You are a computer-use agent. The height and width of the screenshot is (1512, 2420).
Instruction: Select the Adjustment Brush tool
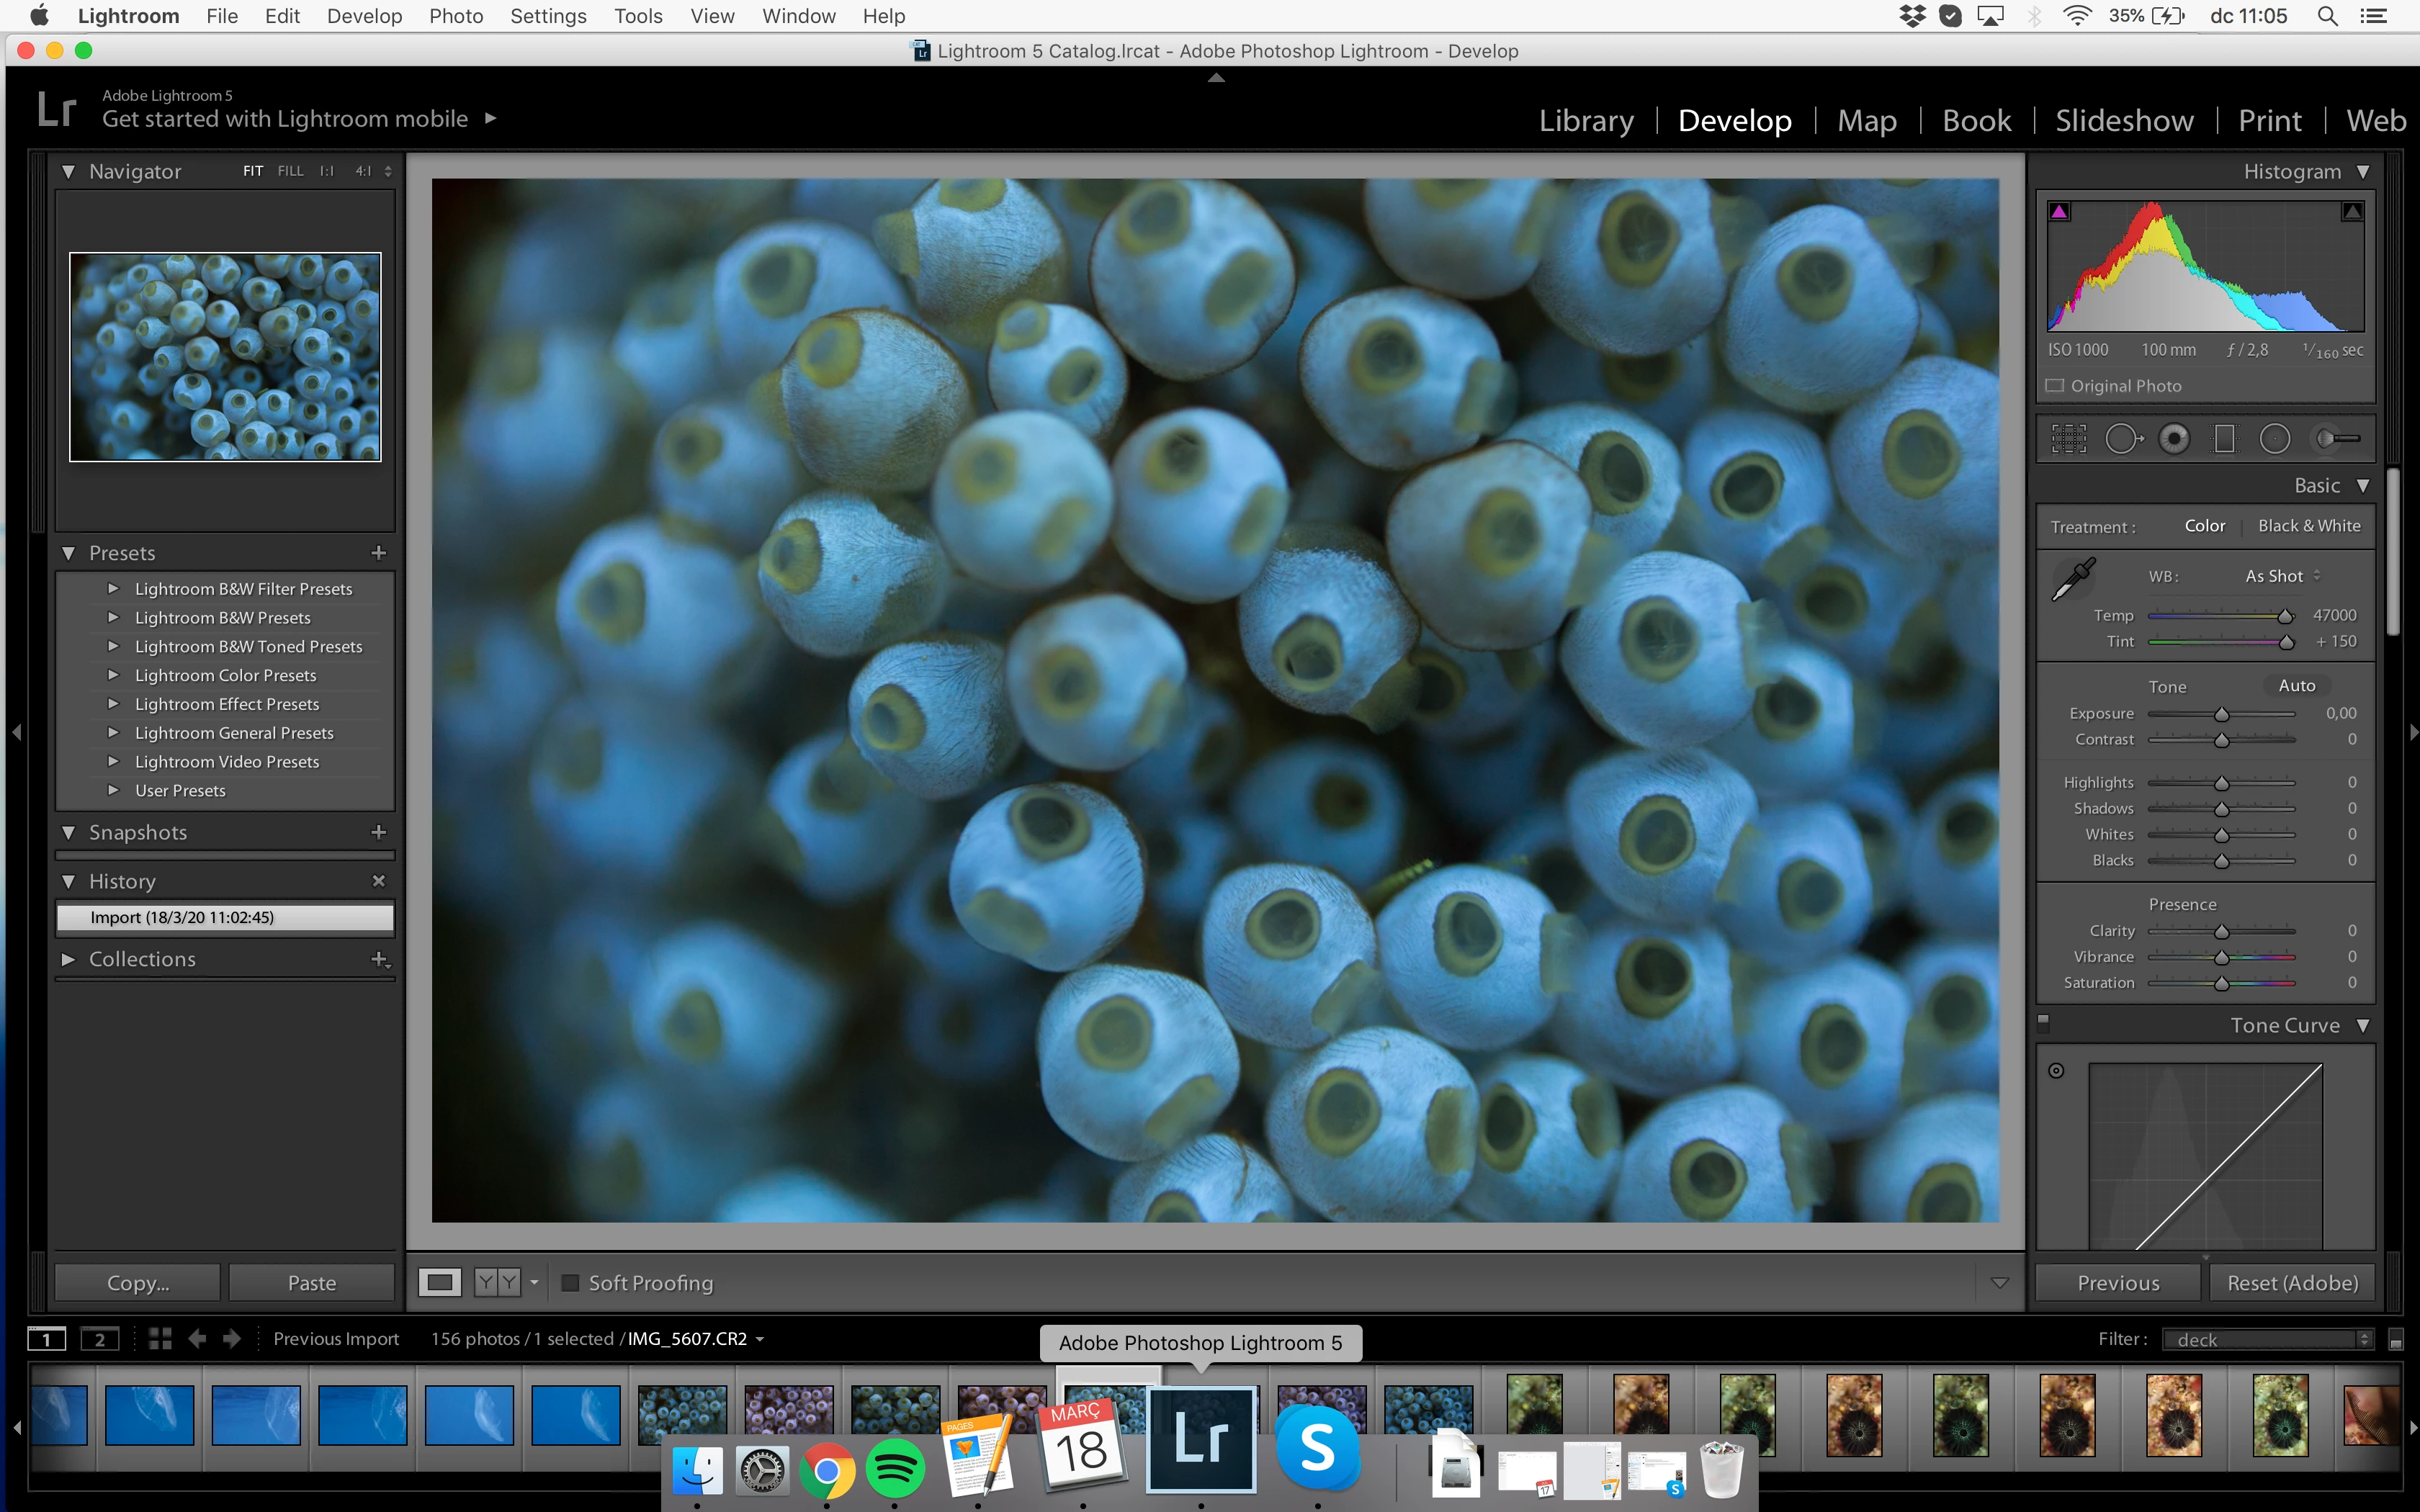(2338, 438)
